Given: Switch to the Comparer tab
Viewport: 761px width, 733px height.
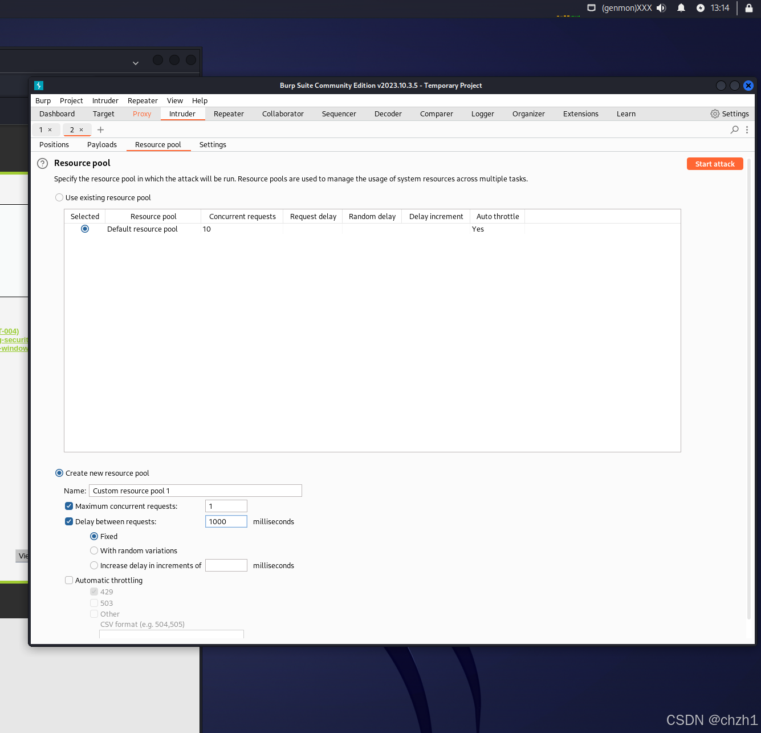Looking at the screenshot, I should (x=437, y=114).
